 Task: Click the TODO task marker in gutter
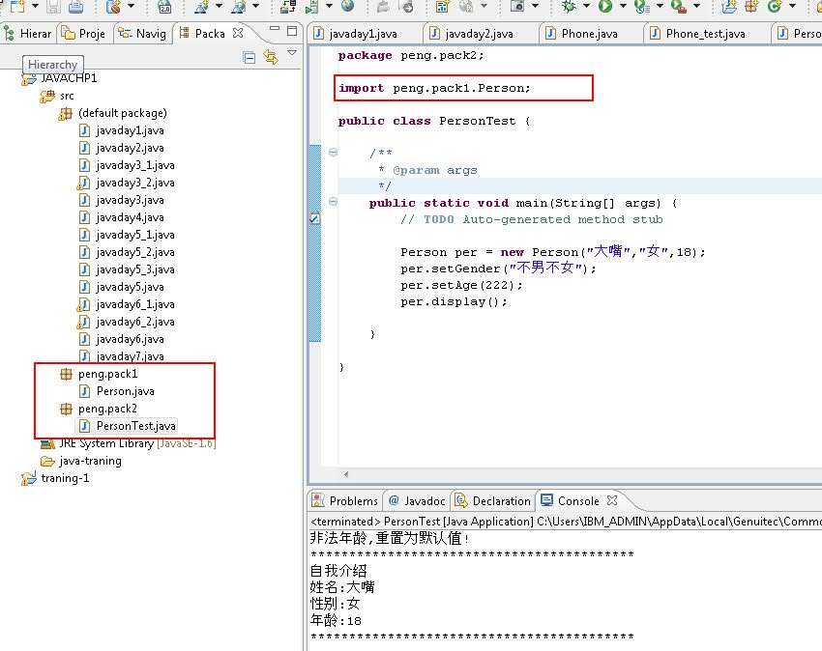314,218
